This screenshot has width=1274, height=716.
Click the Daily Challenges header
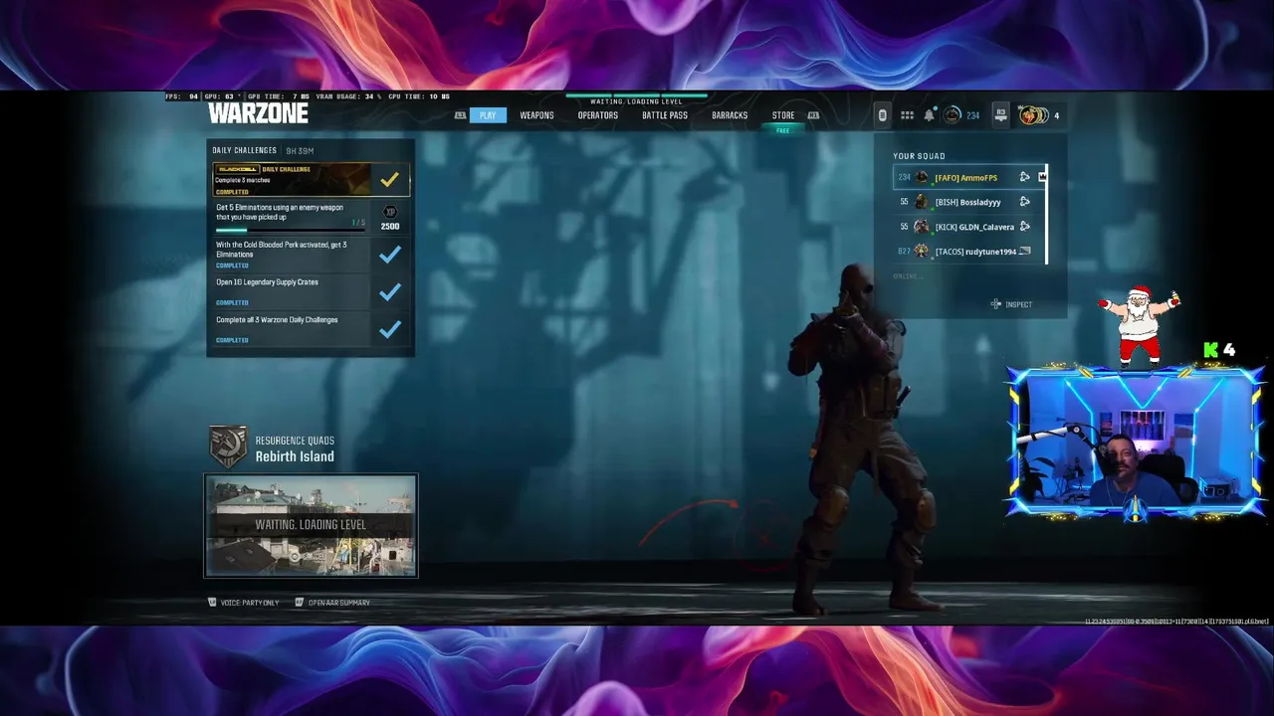pyautogui.click(x=244, y=150)
